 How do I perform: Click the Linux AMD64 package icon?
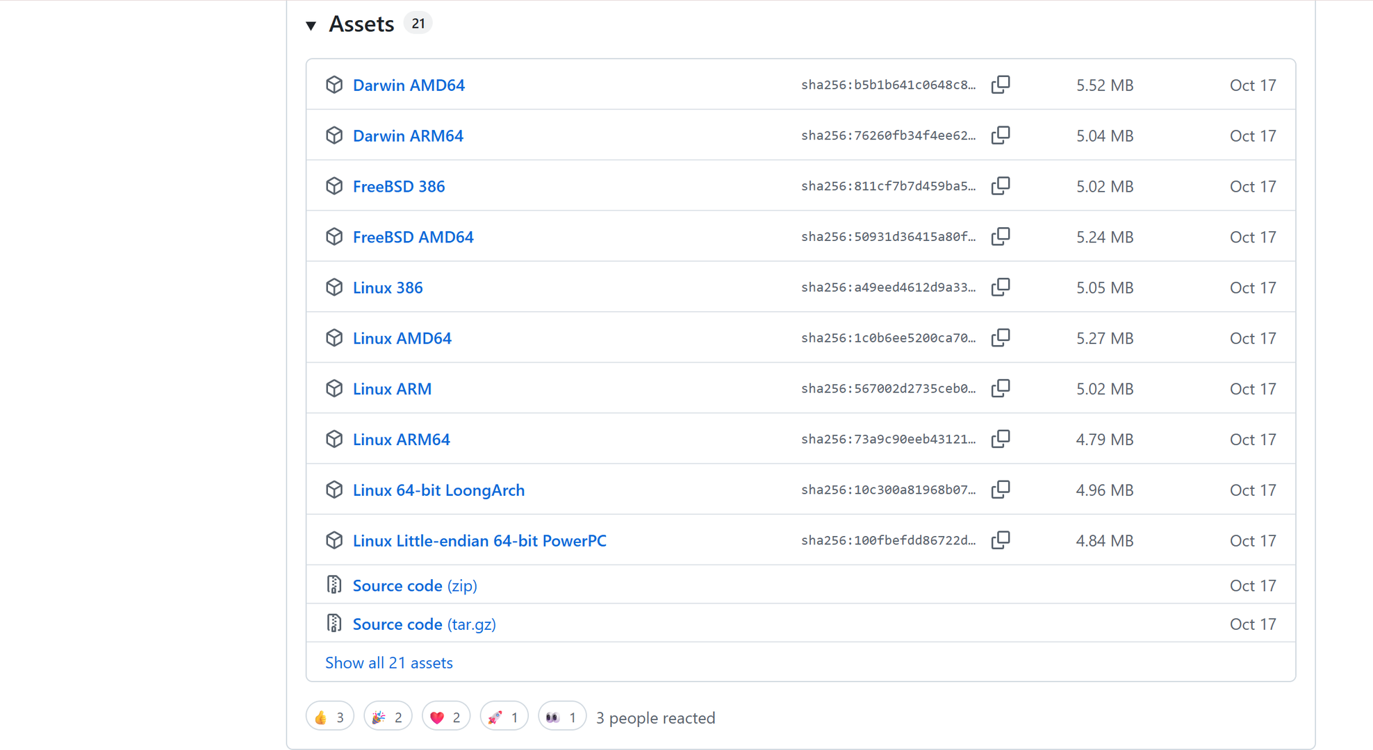(x=334, y=338)
